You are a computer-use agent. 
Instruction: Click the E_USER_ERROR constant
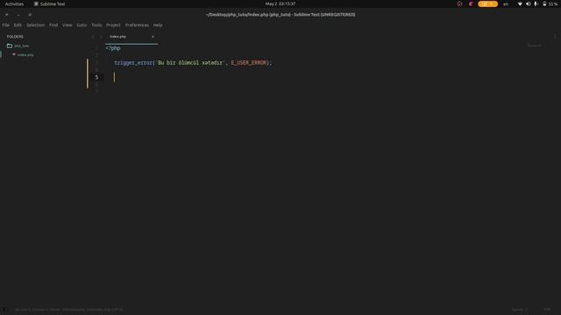(249, 62)
